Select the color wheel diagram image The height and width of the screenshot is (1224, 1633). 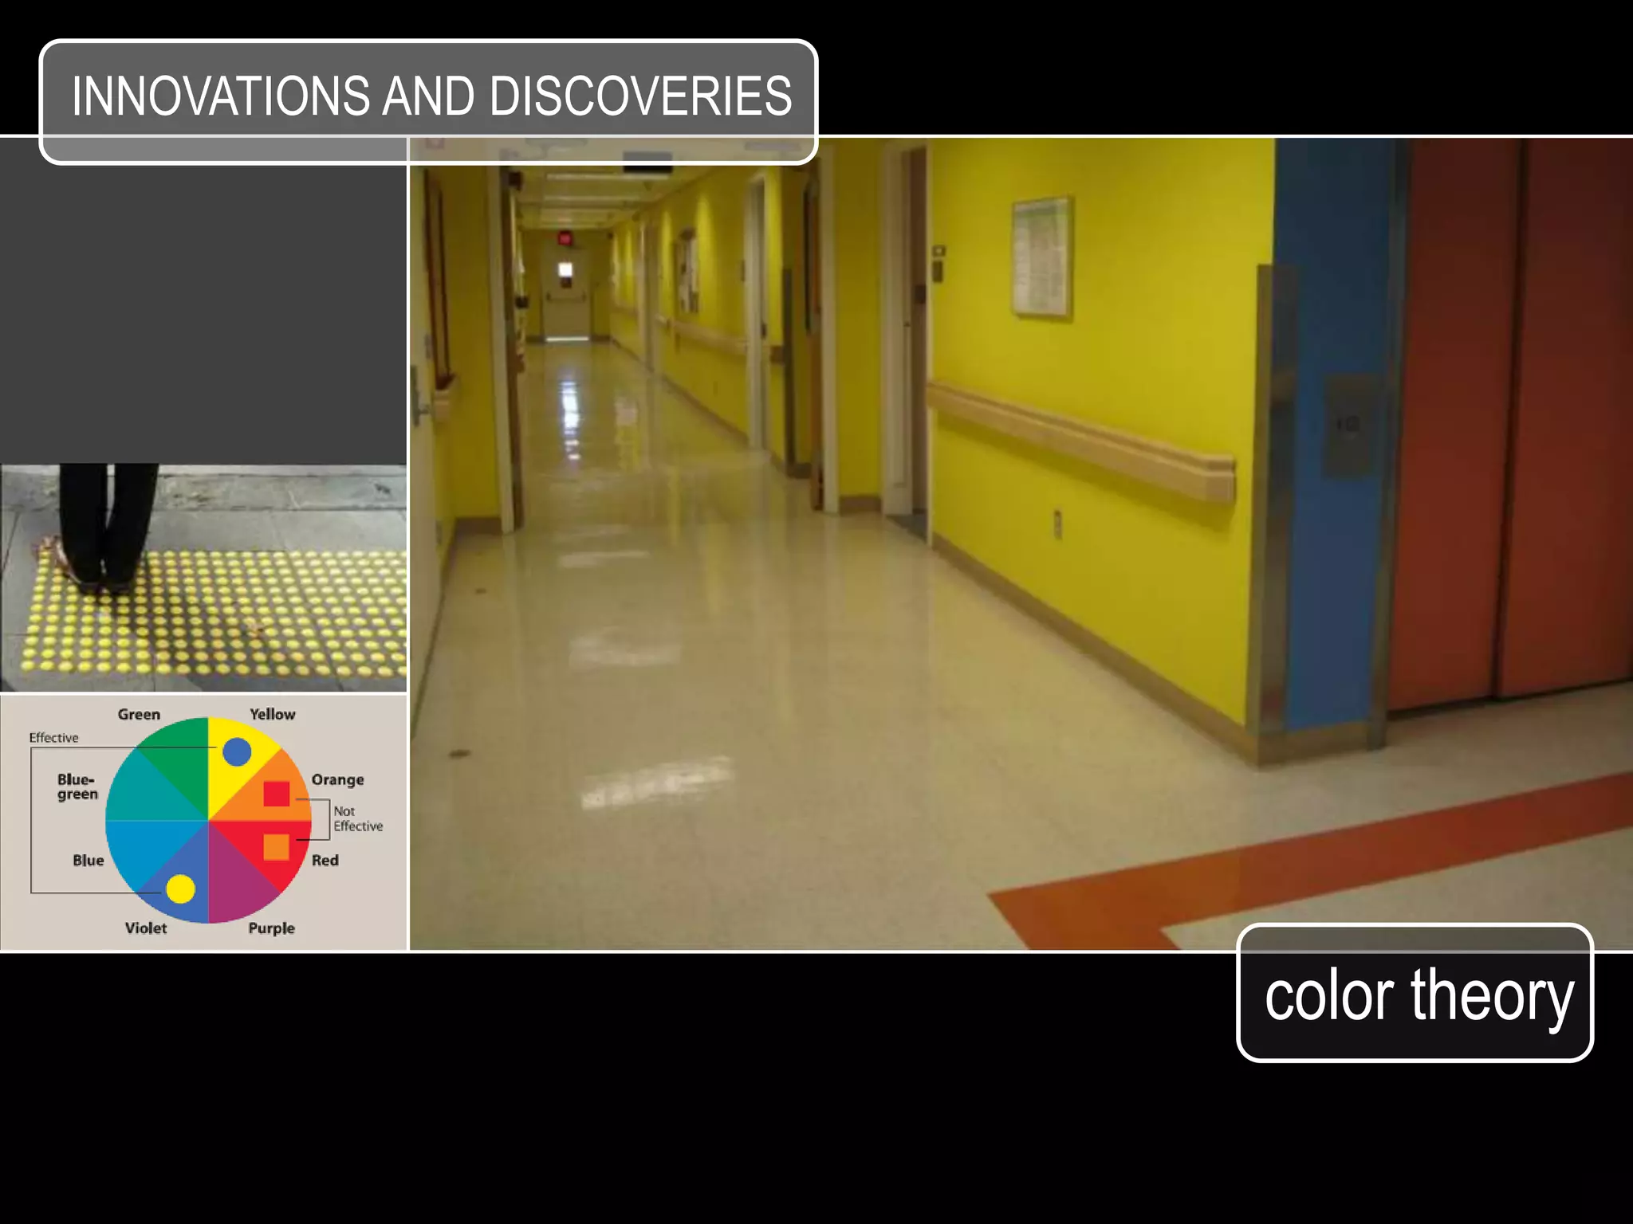point(203,822)
